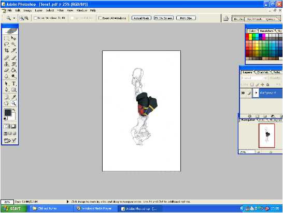This screenshot has width=283, height=213.
Task: Select the Crop tool
Action: coord(7,50)
